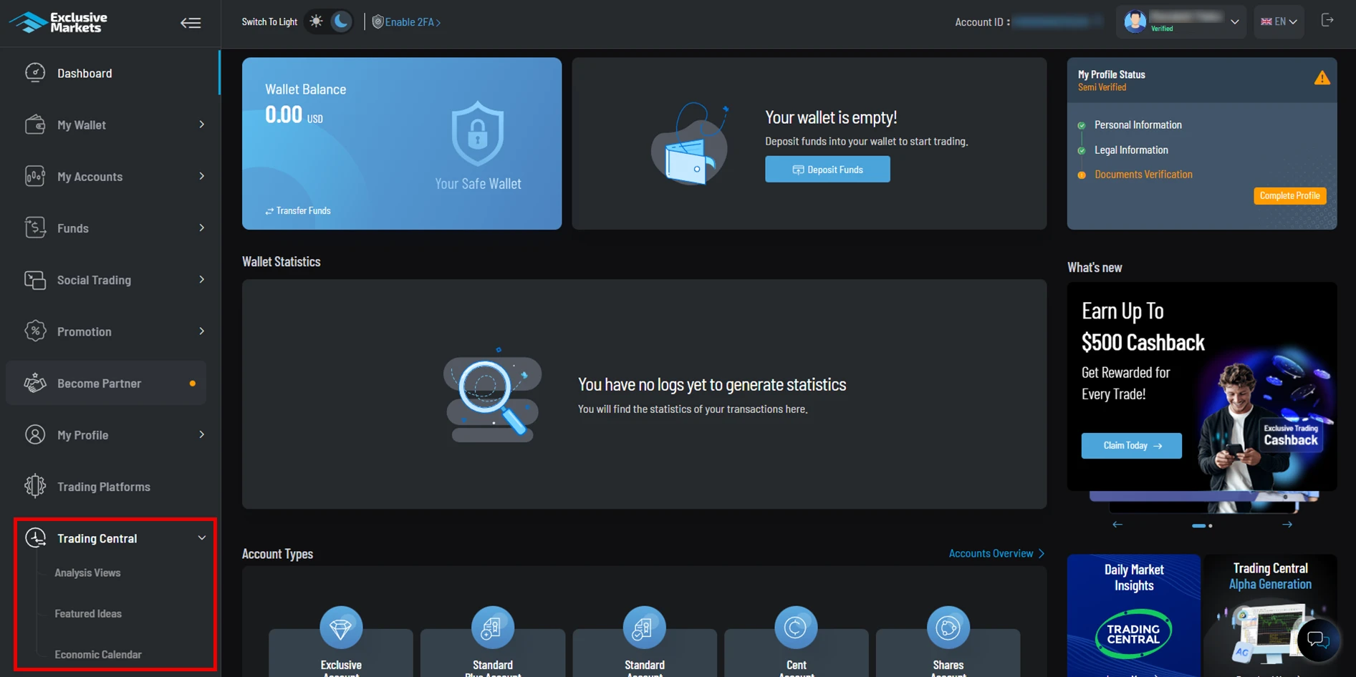Open live chat bubble icon
Image resolution: width=1356 pixels, height=677 pixels.
point(1318,639)
